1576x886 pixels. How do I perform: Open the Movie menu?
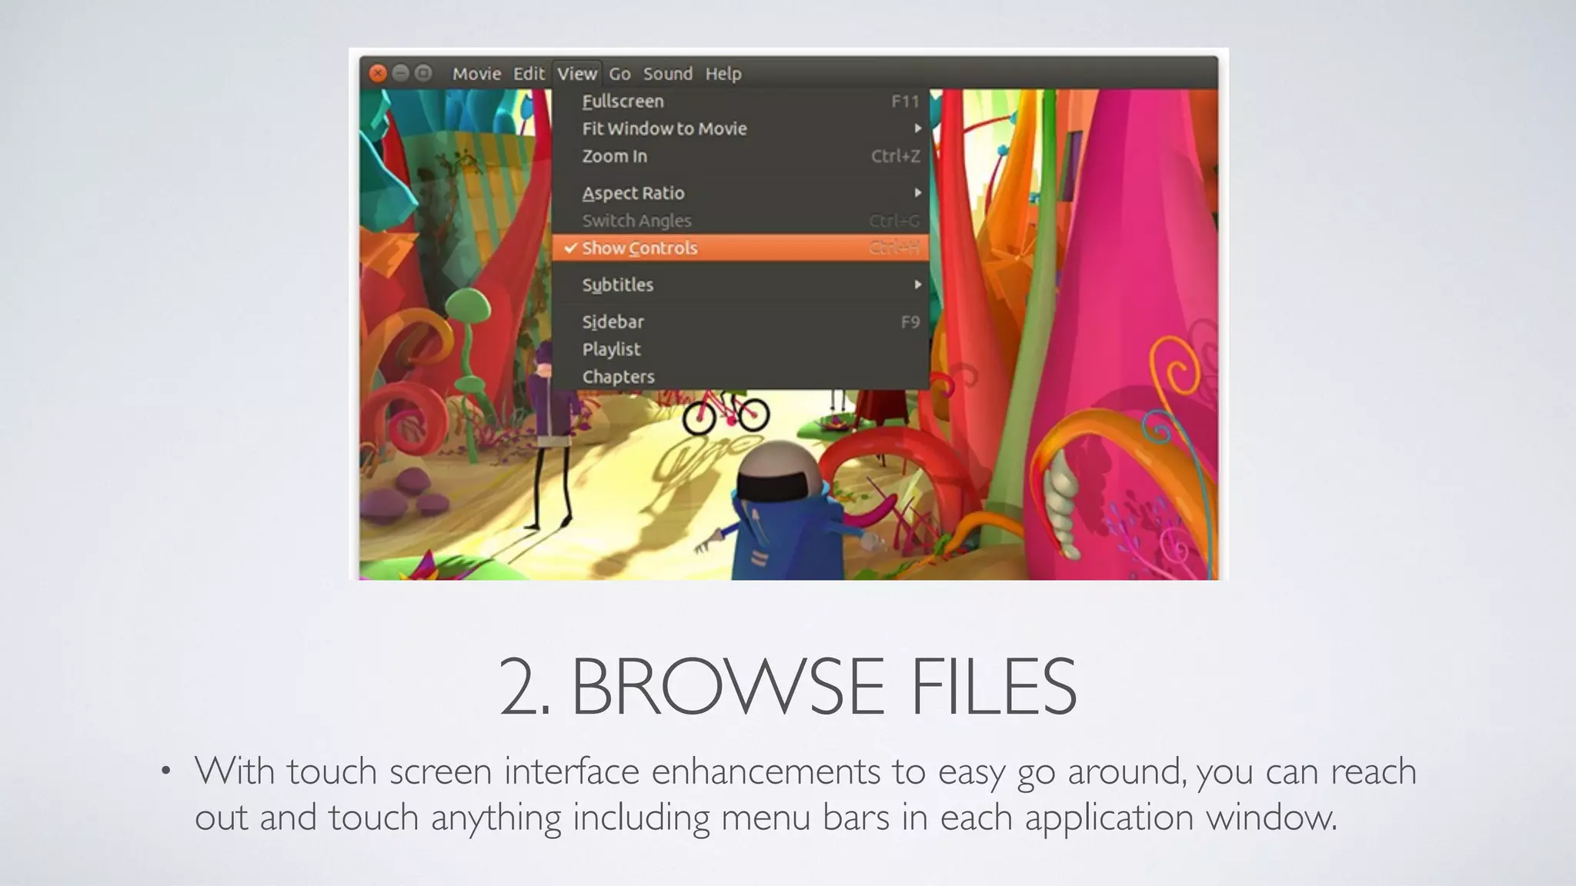[x=476, y=74]
